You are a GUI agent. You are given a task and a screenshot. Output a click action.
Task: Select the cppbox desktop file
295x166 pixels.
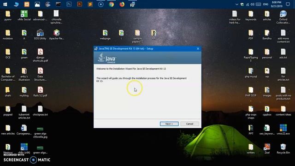pos(267,111)
